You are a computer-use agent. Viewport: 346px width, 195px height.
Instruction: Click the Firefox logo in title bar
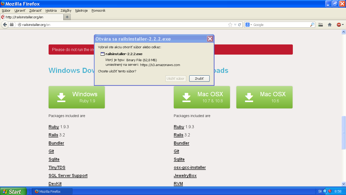3,4
